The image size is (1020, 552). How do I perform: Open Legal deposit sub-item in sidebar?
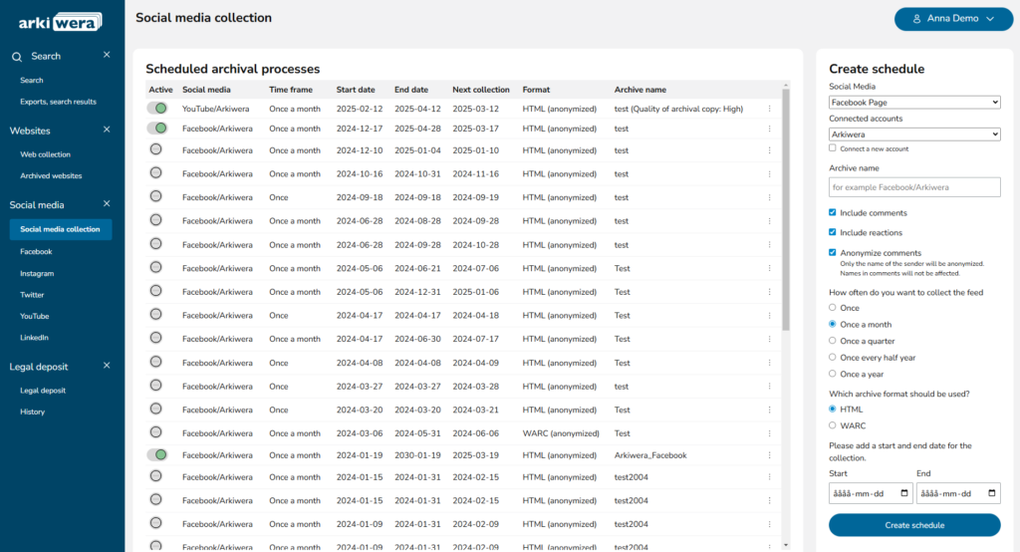[42, 391]
